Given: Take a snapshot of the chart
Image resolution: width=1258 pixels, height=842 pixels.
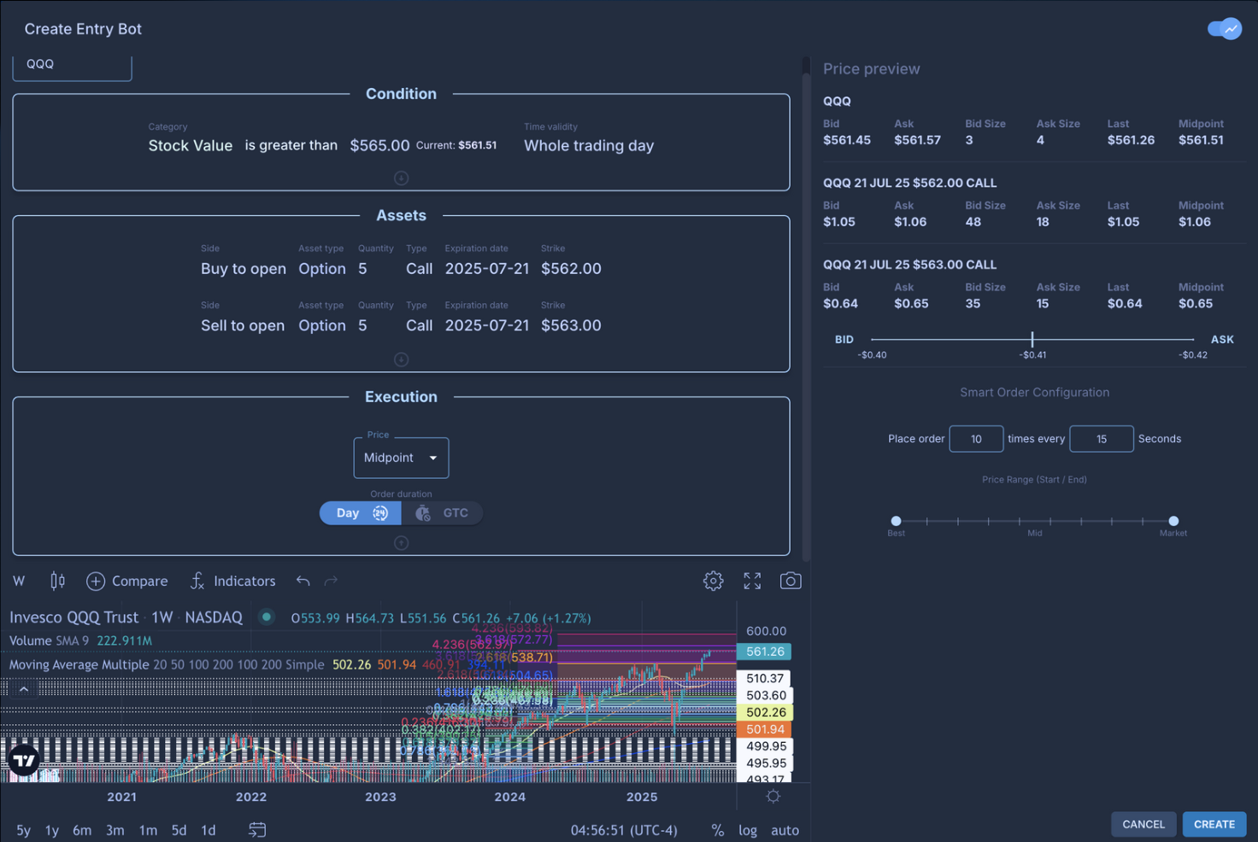Looking at the screenshot, I should coord(791,581).
